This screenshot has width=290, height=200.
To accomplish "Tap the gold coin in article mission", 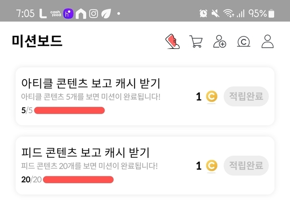I will coord(212,97).
